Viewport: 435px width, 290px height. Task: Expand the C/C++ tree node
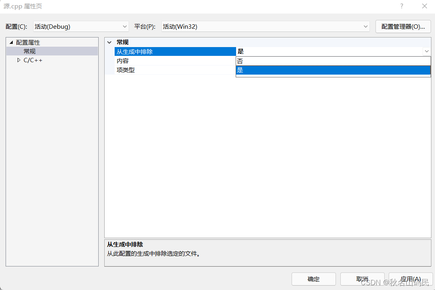pyautogui.click(x=18, y=60)
